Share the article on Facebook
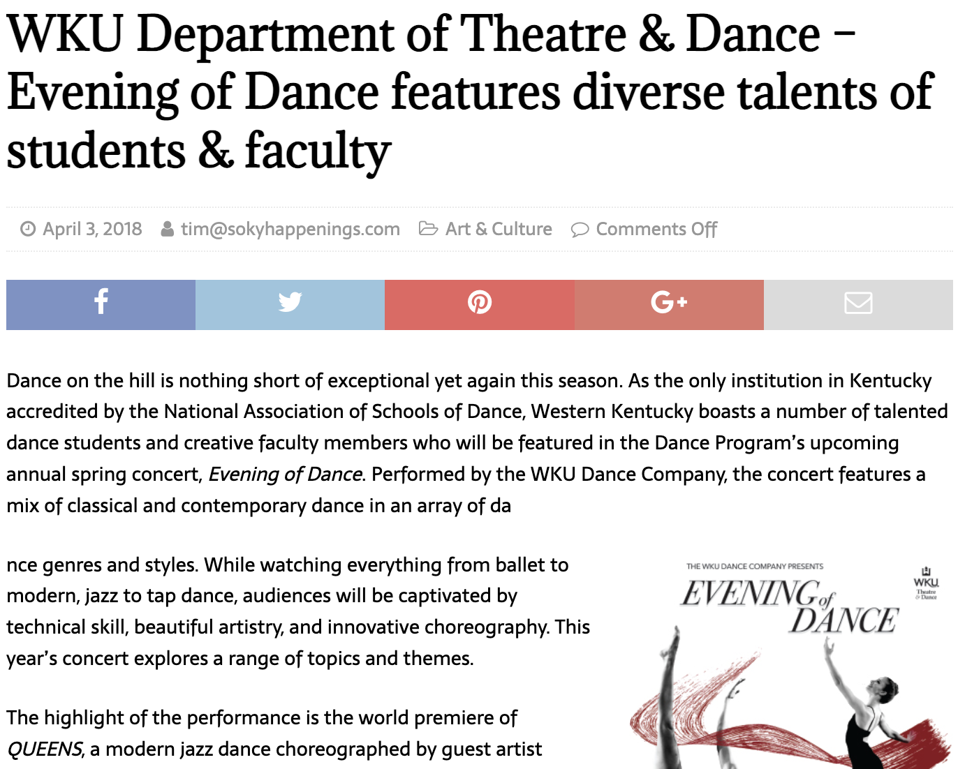958x769 pixels. tap(100, 304)
